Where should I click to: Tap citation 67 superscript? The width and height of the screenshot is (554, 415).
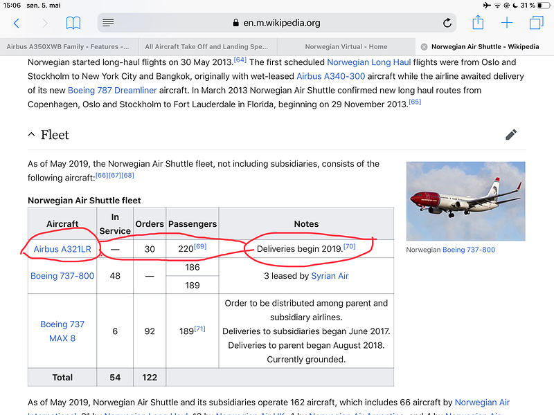114,176
